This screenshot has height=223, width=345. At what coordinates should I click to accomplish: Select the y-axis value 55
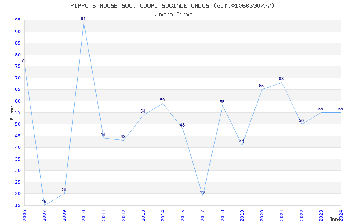(x=18, y=112)
